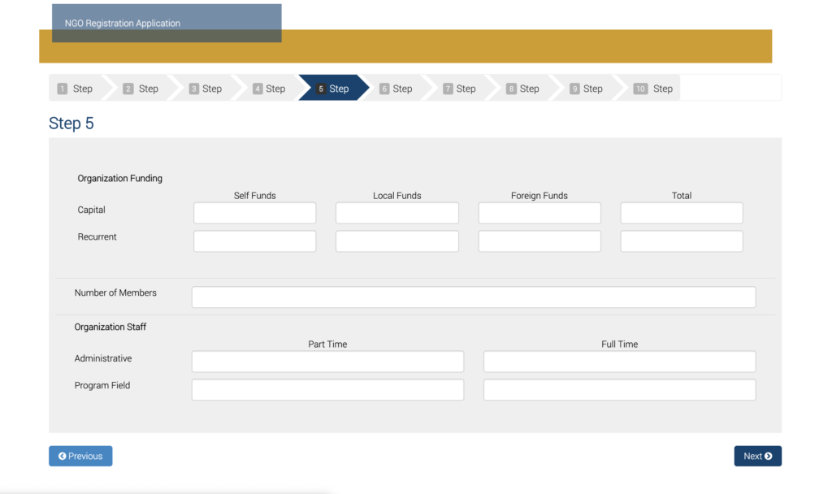Click the Number of Members field
The width and height of the screenshot is (832, 494).
474,297
